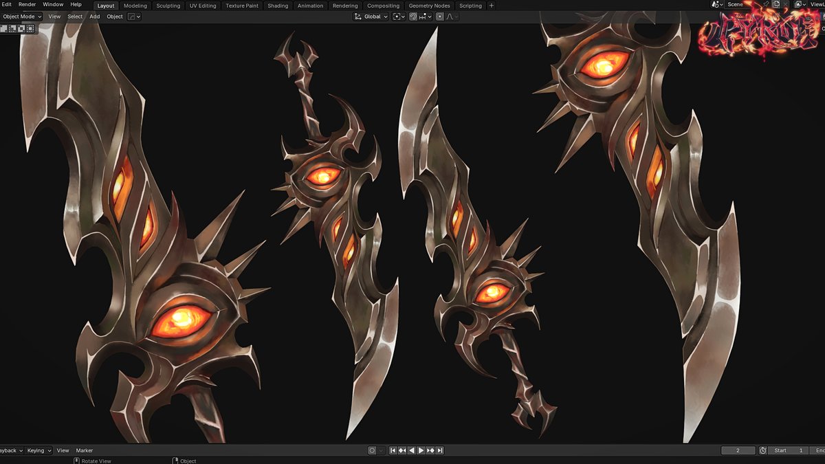Switch to the Shading workspace tab
The width and height of the screenshot is (825, 464).
(278, 5)
